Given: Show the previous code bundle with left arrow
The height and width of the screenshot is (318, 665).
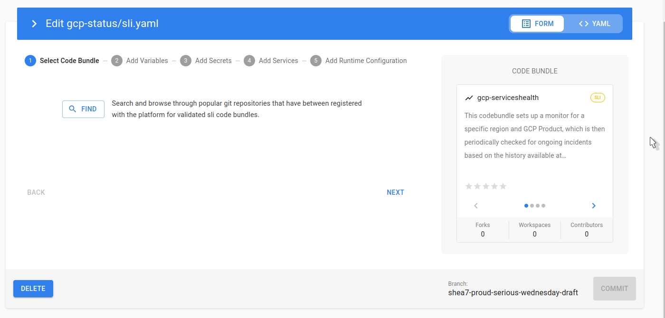Looking at the screenshot, I should [476, 206].
